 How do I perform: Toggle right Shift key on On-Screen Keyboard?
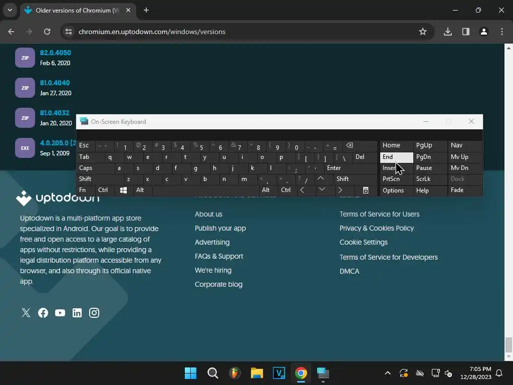click(356, 179)
